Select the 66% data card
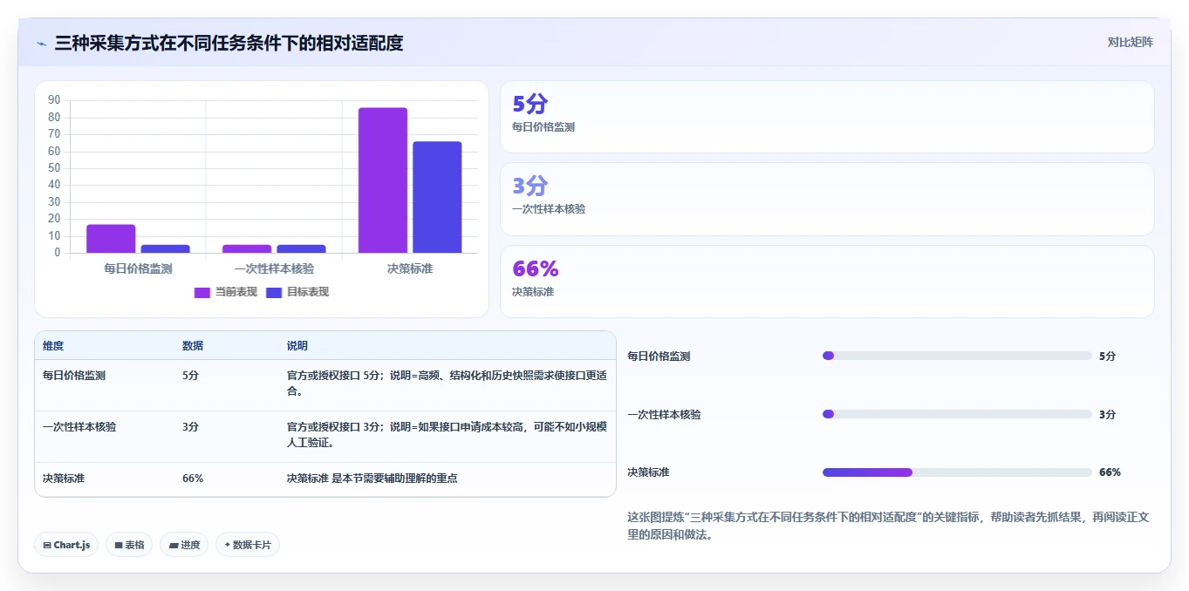This screenshot has width=1189, height=591. coord(827,282)
